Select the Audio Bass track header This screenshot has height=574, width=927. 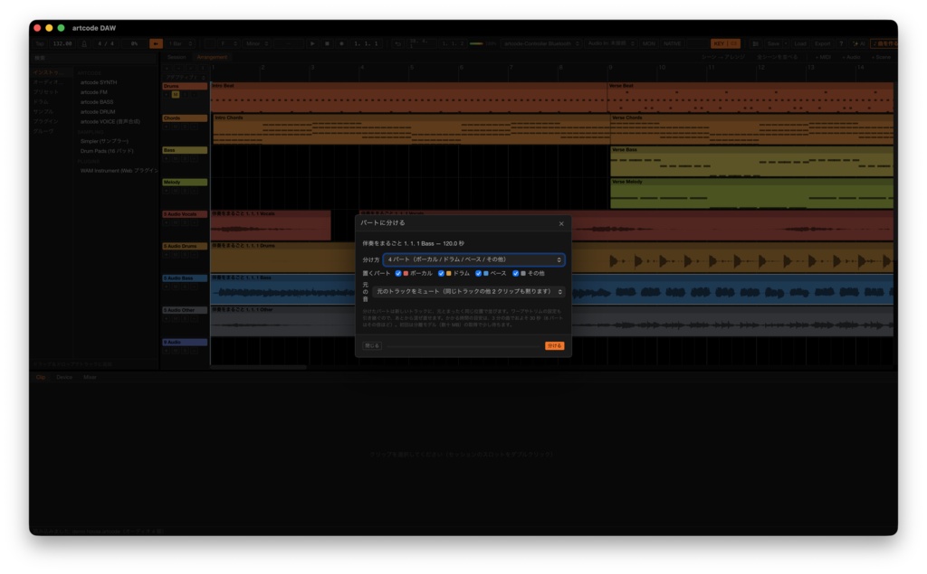(x=185, y=278)
